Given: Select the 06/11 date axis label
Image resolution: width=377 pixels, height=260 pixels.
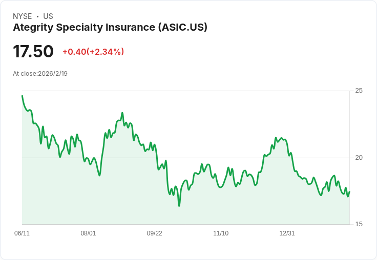Looking at the screenshot, I should pos(22,233).
